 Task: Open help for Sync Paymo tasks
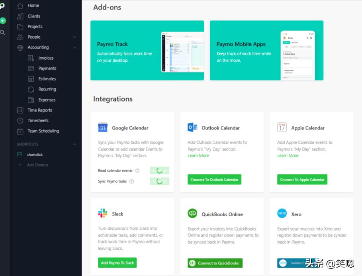point(131,182)
